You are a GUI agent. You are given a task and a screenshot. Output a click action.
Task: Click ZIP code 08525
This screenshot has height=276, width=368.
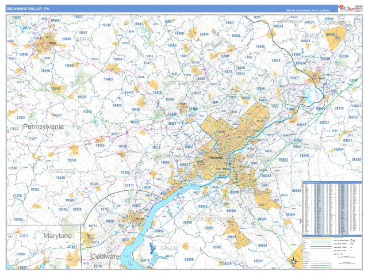[x=309, y=22]
